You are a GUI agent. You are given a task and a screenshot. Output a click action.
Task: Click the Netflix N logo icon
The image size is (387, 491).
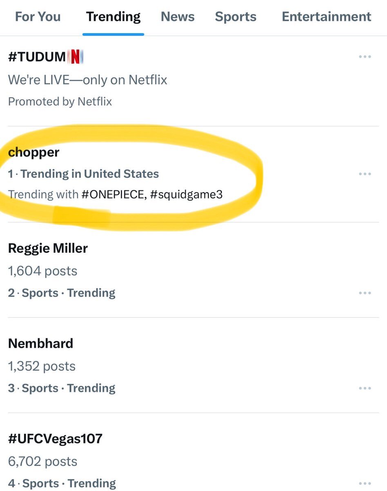[x=76, y=57]
